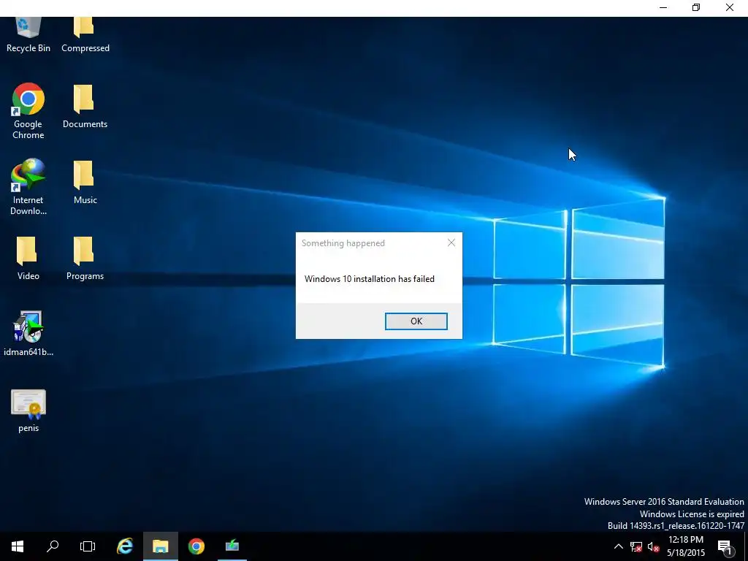Image resolution: width=748 pixels, height=561 pixels.
Task: Open taskbar Search magnifier
Action: click(53, 546)
